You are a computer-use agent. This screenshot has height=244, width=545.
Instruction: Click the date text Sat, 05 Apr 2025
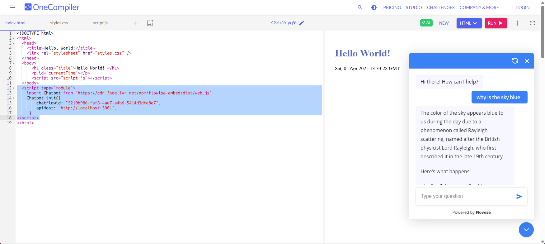(367, 69)
